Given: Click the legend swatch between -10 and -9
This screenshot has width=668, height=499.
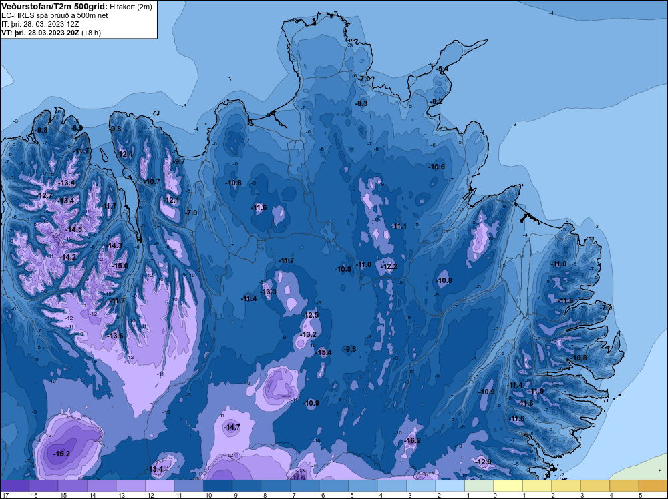Looking at the screenshot, I should tap(218, 486).
